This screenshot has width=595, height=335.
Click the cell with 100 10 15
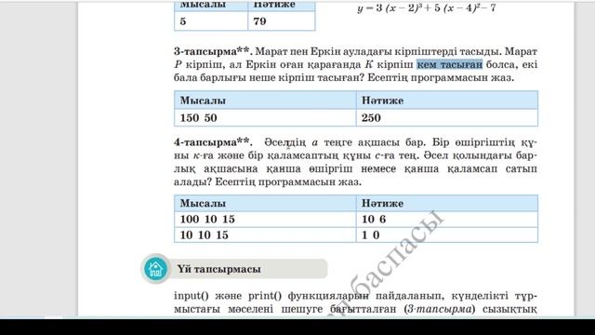(x=265, y=220)
